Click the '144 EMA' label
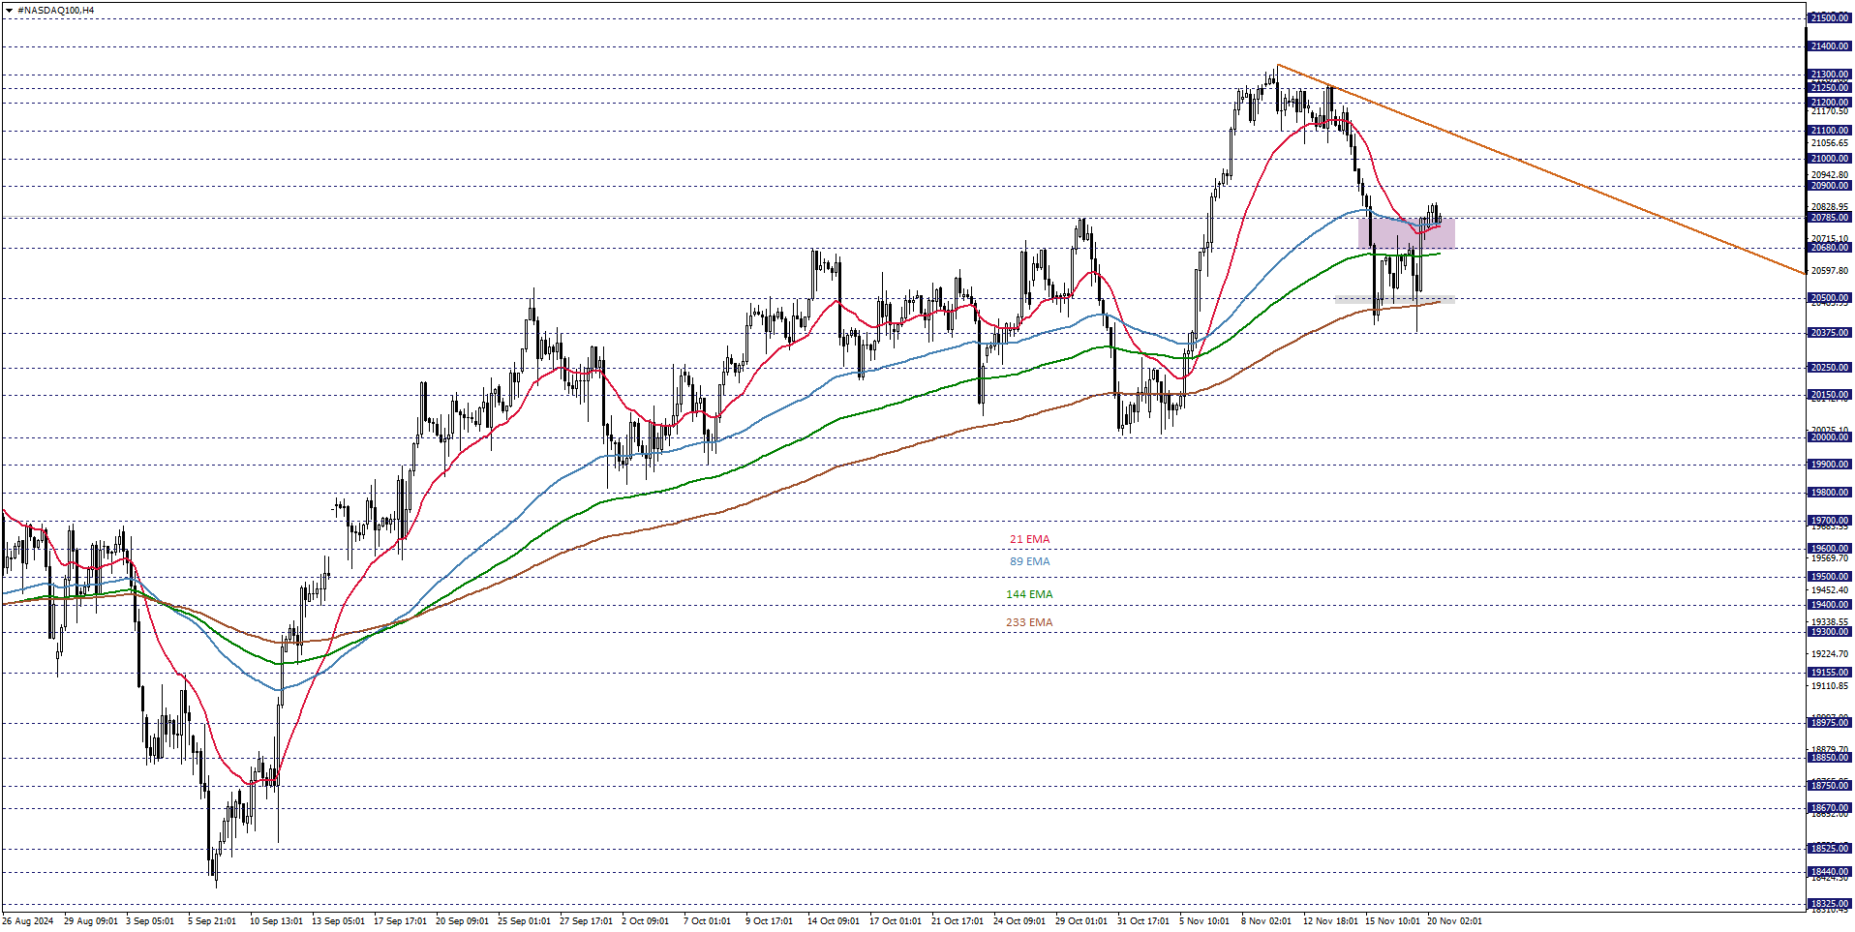This screenshot has width=1855, height=932. pos(1029,594)
